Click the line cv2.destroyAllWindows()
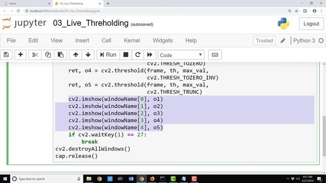 click(93, 149)
